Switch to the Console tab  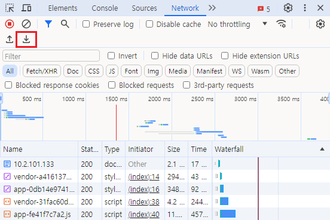(x=105, y=8)
